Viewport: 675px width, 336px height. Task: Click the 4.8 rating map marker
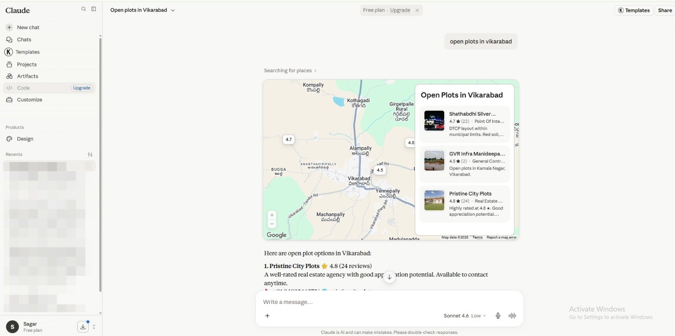[410, 143]
